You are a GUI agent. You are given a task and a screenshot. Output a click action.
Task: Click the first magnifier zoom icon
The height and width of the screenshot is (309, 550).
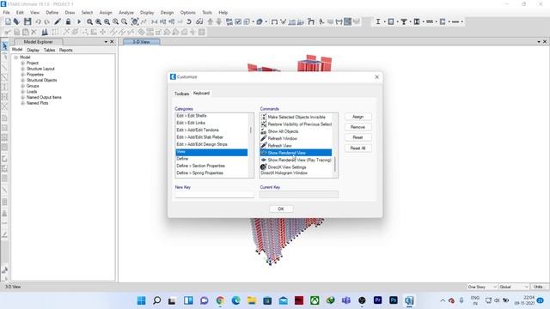[x=89, y=21]
